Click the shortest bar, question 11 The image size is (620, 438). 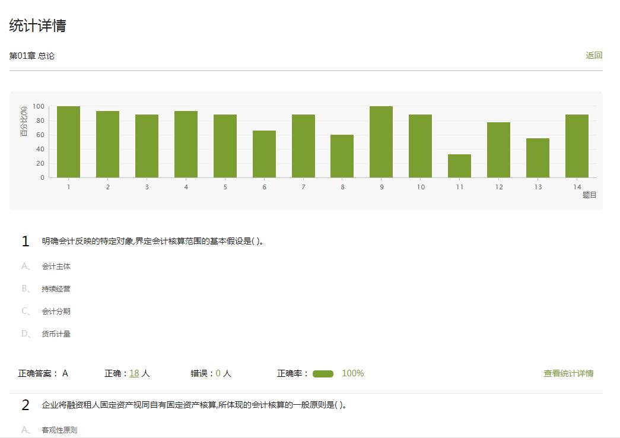(x=459, y=166)
